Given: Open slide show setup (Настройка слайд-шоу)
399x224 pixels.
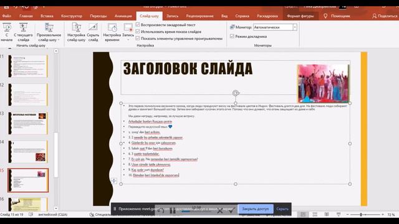Looking at the screenshot, I should click(x=76, y=32).
